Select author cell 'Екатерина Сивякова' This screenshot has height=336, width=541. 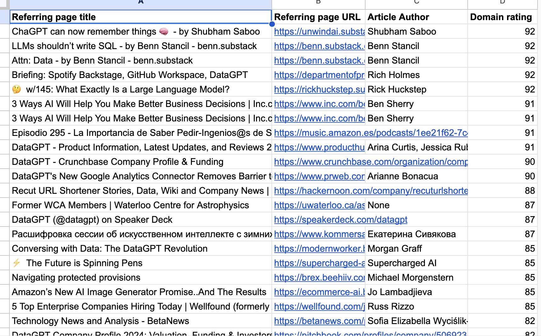(x=416, y=234)
